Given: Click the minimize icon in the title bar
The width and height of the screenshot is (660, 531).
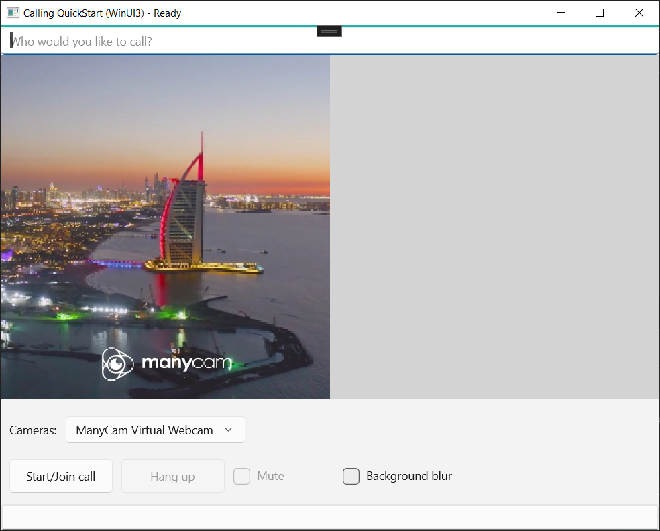Looking at the screenshot, I should pos(561,12).
